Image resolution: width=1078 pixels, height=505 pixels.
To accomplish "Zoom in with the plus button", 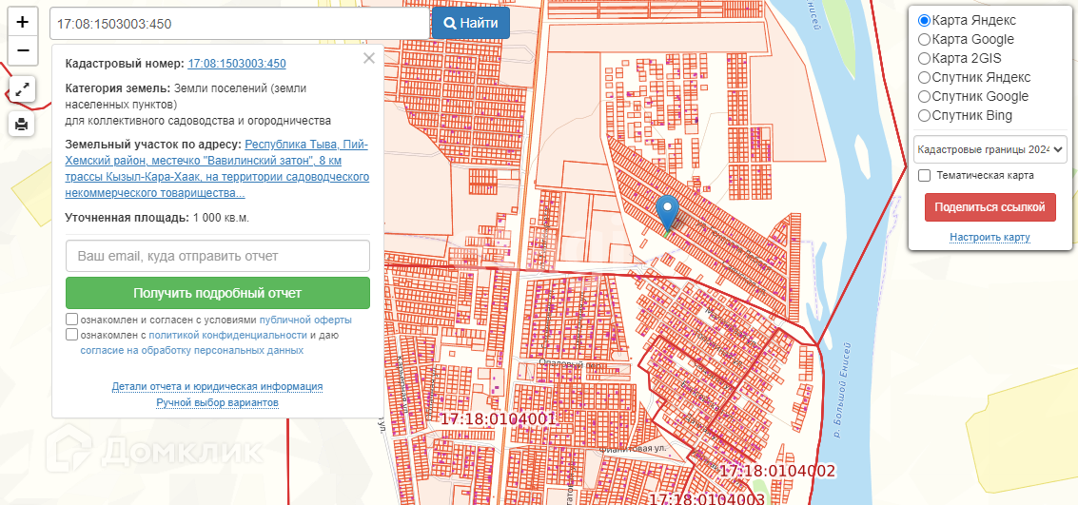I will (x=23, y=22).
